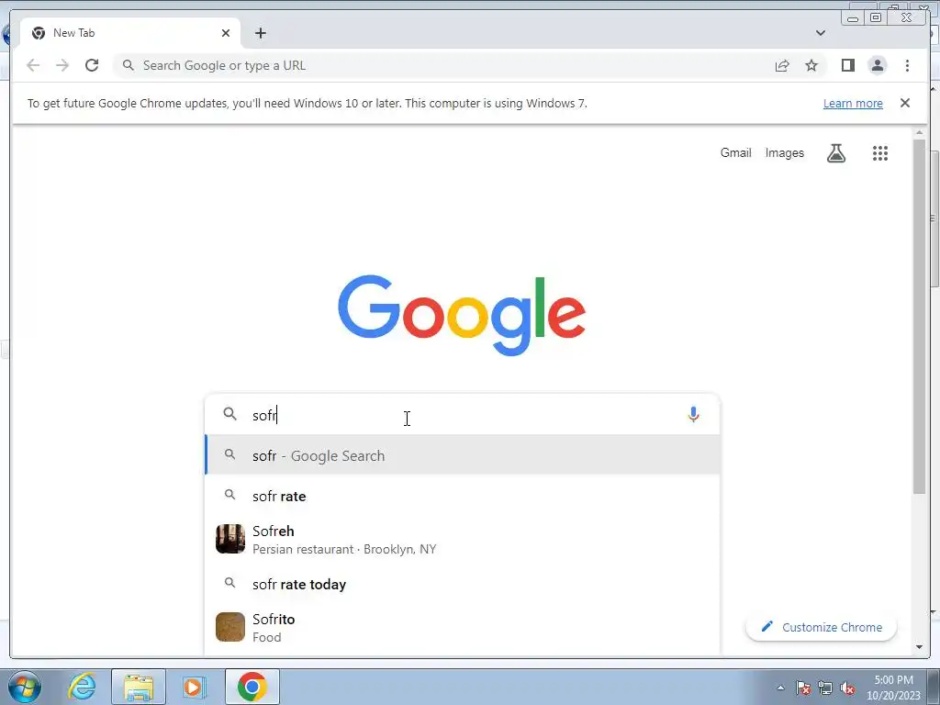Show hidden system tray icons
The width and height of the screenshot is (940, 705).
tap(780, 688)
